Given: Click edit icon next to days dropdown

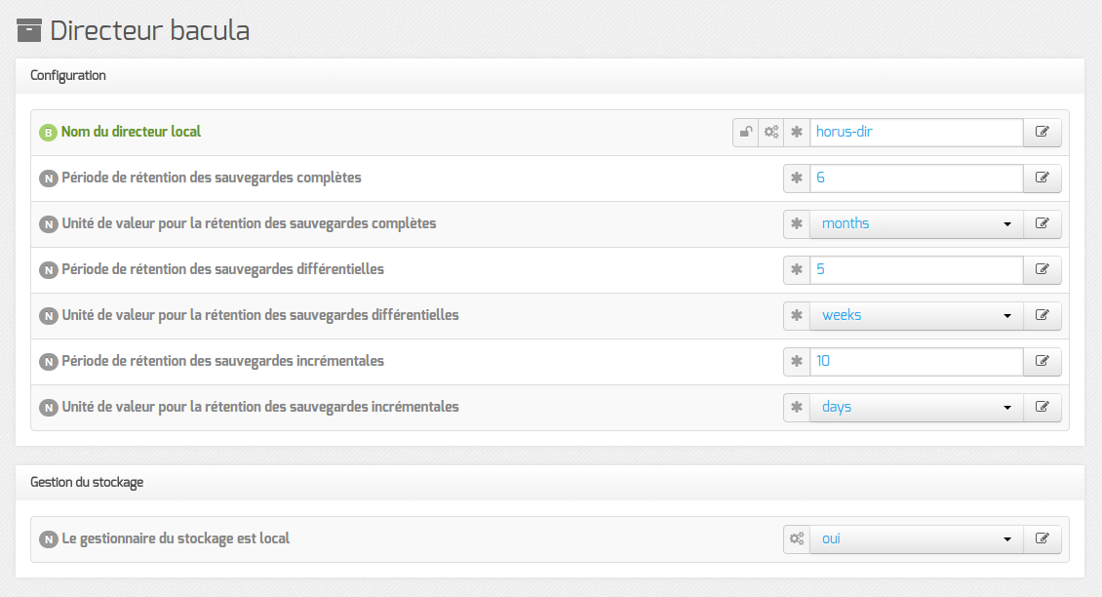Looking at the screenshot, I should [x=1043, y=407].
